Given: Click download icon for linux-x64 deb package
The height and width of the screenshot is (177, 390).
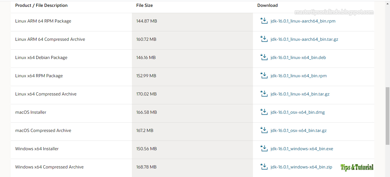Looking at the screenshot, I should tap(264, 57).
